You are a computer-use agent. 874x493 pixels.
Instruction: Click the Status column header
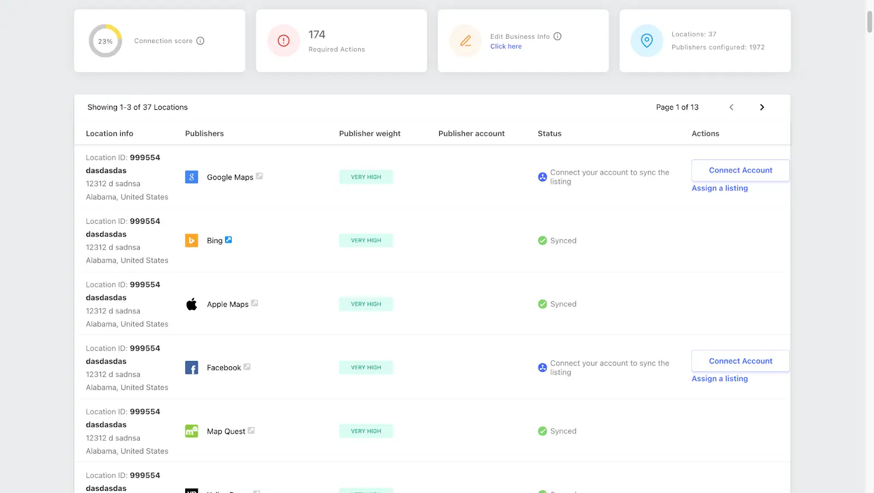click(x=550, y=133)
